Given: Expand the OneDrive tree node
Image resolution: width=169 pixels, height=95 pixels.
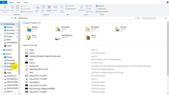Looking at the screenshot, I should pos(2,50).
